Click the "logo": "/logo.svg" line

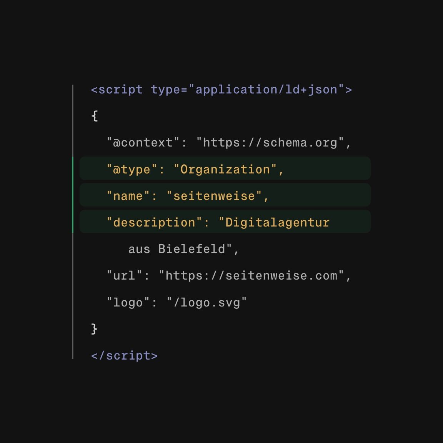(177, 303)
